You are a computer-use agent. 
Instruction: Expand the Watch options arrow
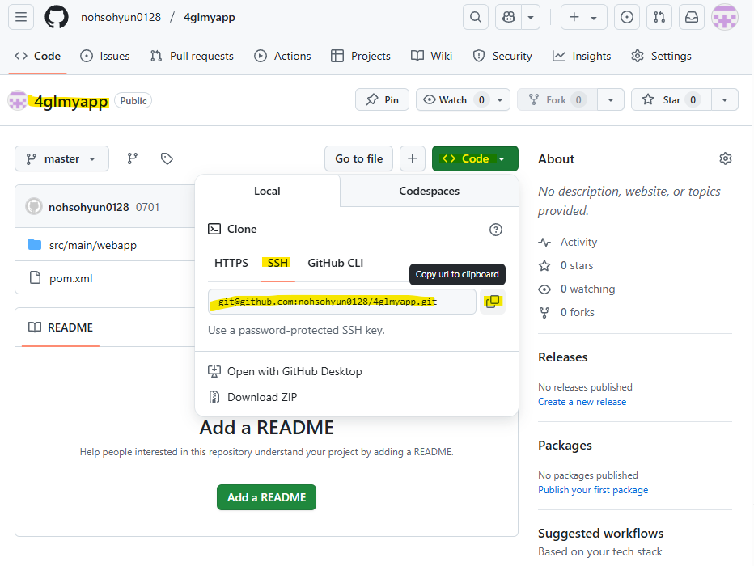500,100
